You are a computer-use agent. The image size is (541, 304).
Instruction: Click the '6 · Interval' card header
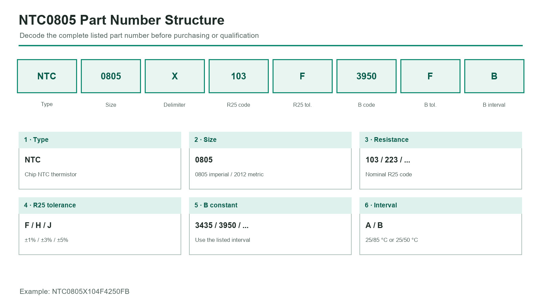[441, 205]
